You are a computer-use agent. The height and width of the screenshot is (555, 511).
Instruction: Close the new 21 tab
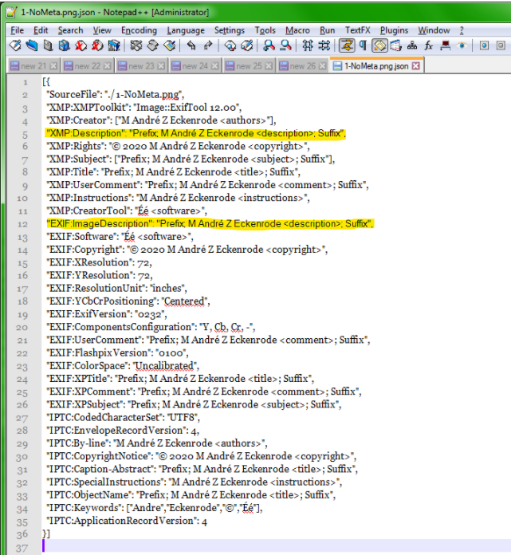53,66
